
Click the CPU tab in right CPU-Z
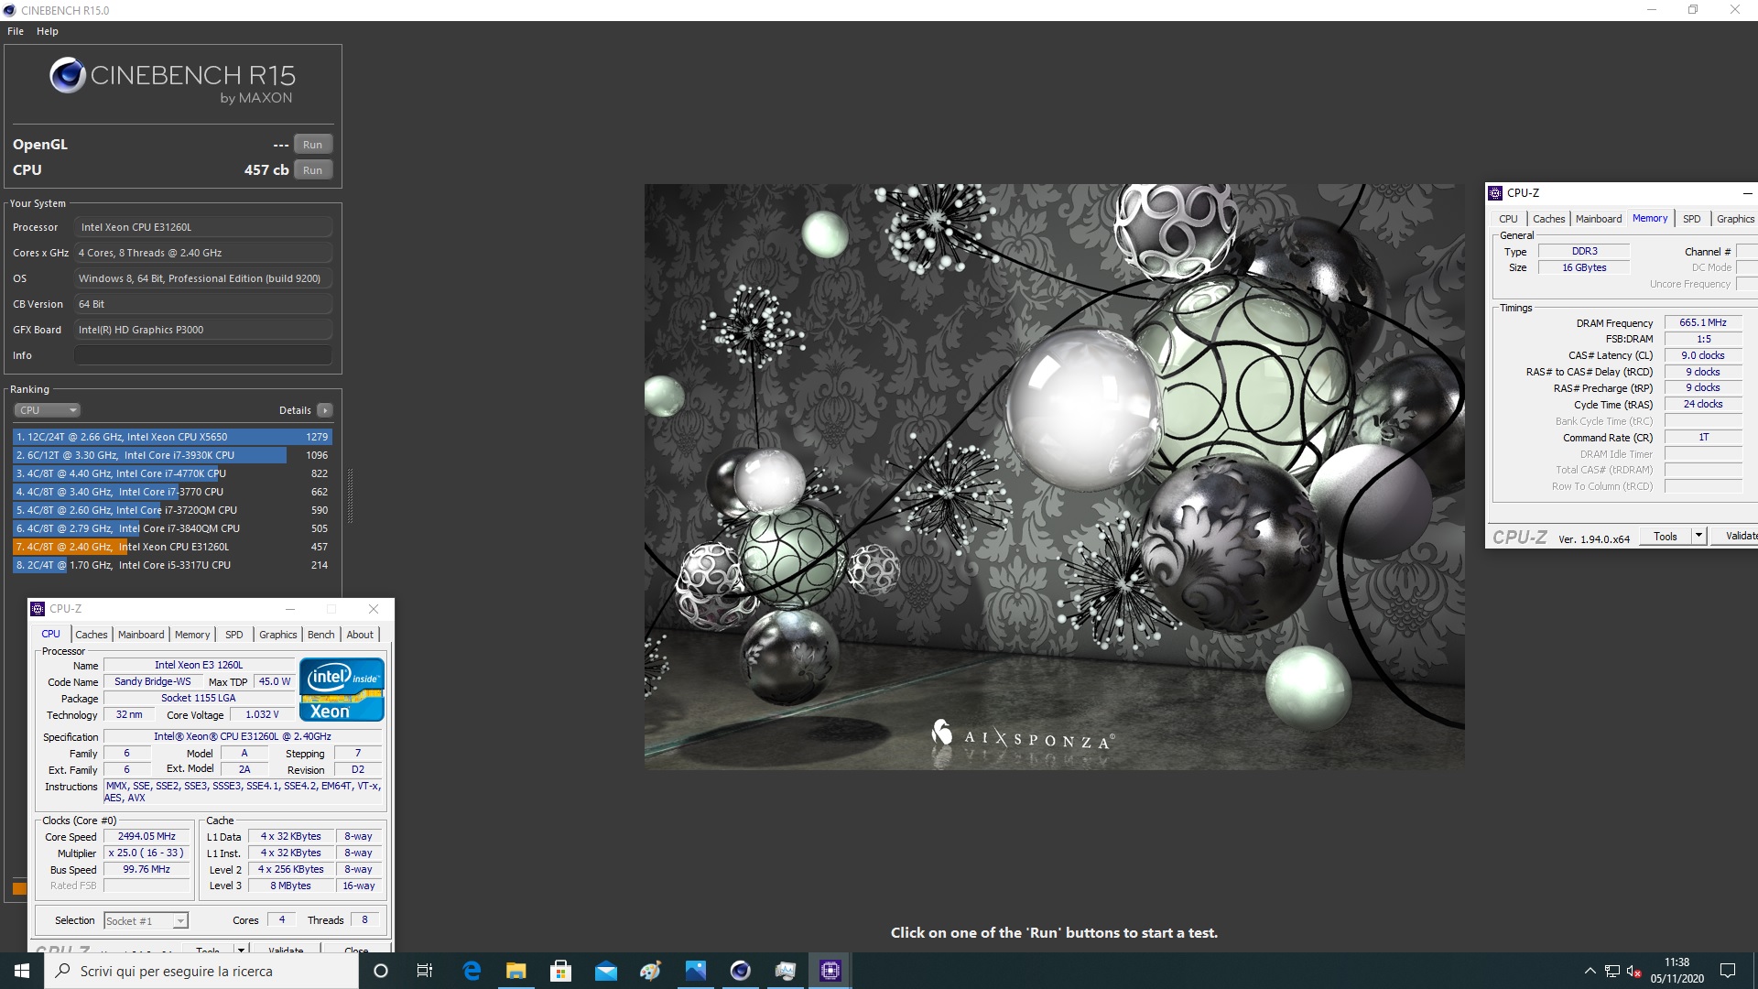point(1508,219)
